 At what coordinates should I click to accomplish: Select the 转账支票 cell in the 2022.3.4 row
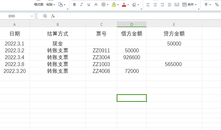[x=58, y=57]
